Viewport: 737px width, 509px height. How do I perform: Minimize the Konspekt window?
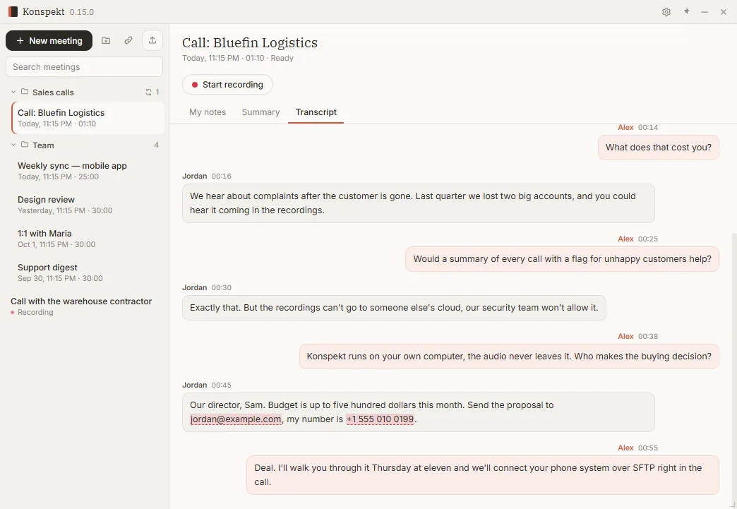coord(704,12)
